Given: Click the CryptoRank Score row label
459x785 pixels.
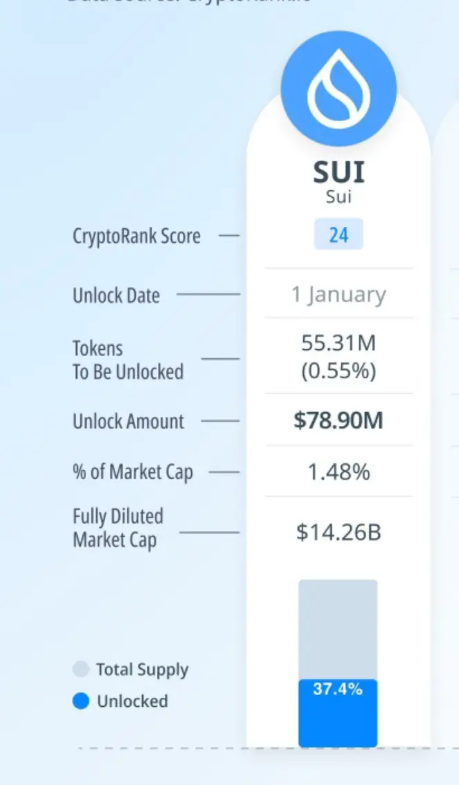Looking at the screenshot, I should pyautogui.click(x=136, y=236).
